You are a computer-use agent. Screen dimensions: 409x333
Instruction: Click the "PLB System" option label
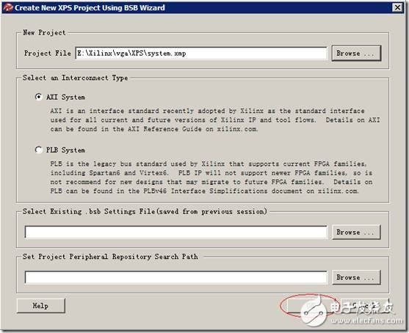click(x=65, y=150)
